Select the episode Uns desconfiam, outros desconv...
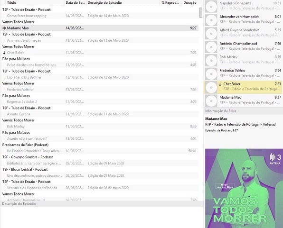The width and height of the screenshot is (283, 228). coord(99,175)
